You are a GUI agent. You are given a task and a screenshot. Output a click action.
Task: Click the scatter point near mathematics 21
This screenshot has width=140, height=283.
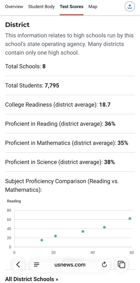click(x=55, y=236)
